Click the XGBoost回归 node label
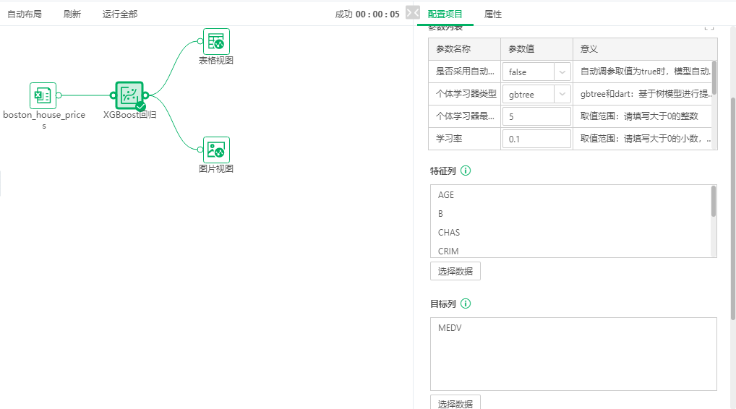Image resolution: width=736 pixels, height=409 pixels. click(x=129, y=114)
